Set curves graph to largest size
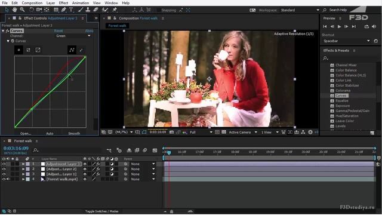 38,50
